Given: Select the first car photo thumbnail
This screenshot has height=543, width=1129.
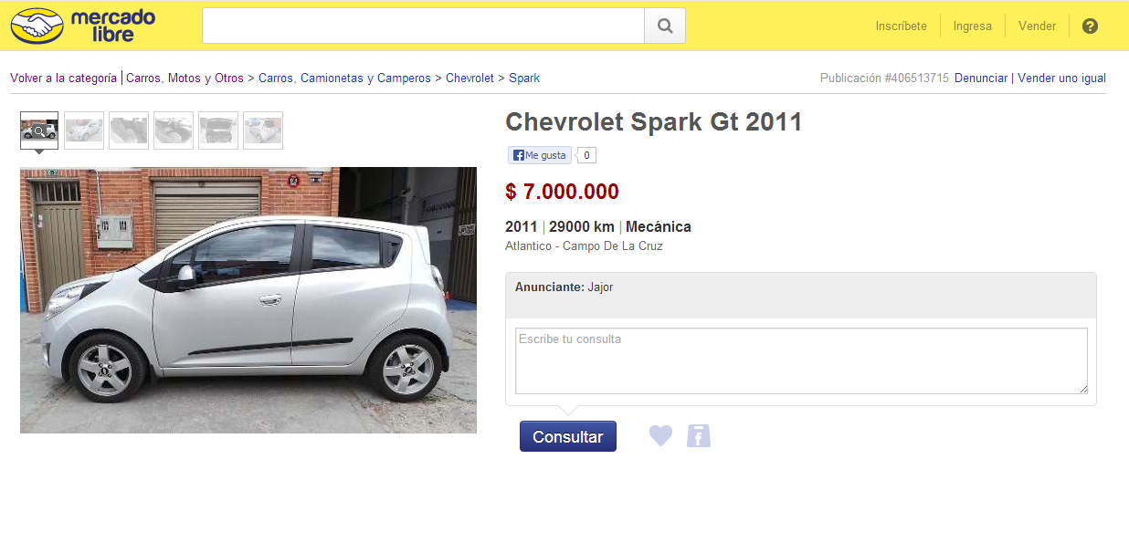Looking at the screenshot, I should click(39, 131).
